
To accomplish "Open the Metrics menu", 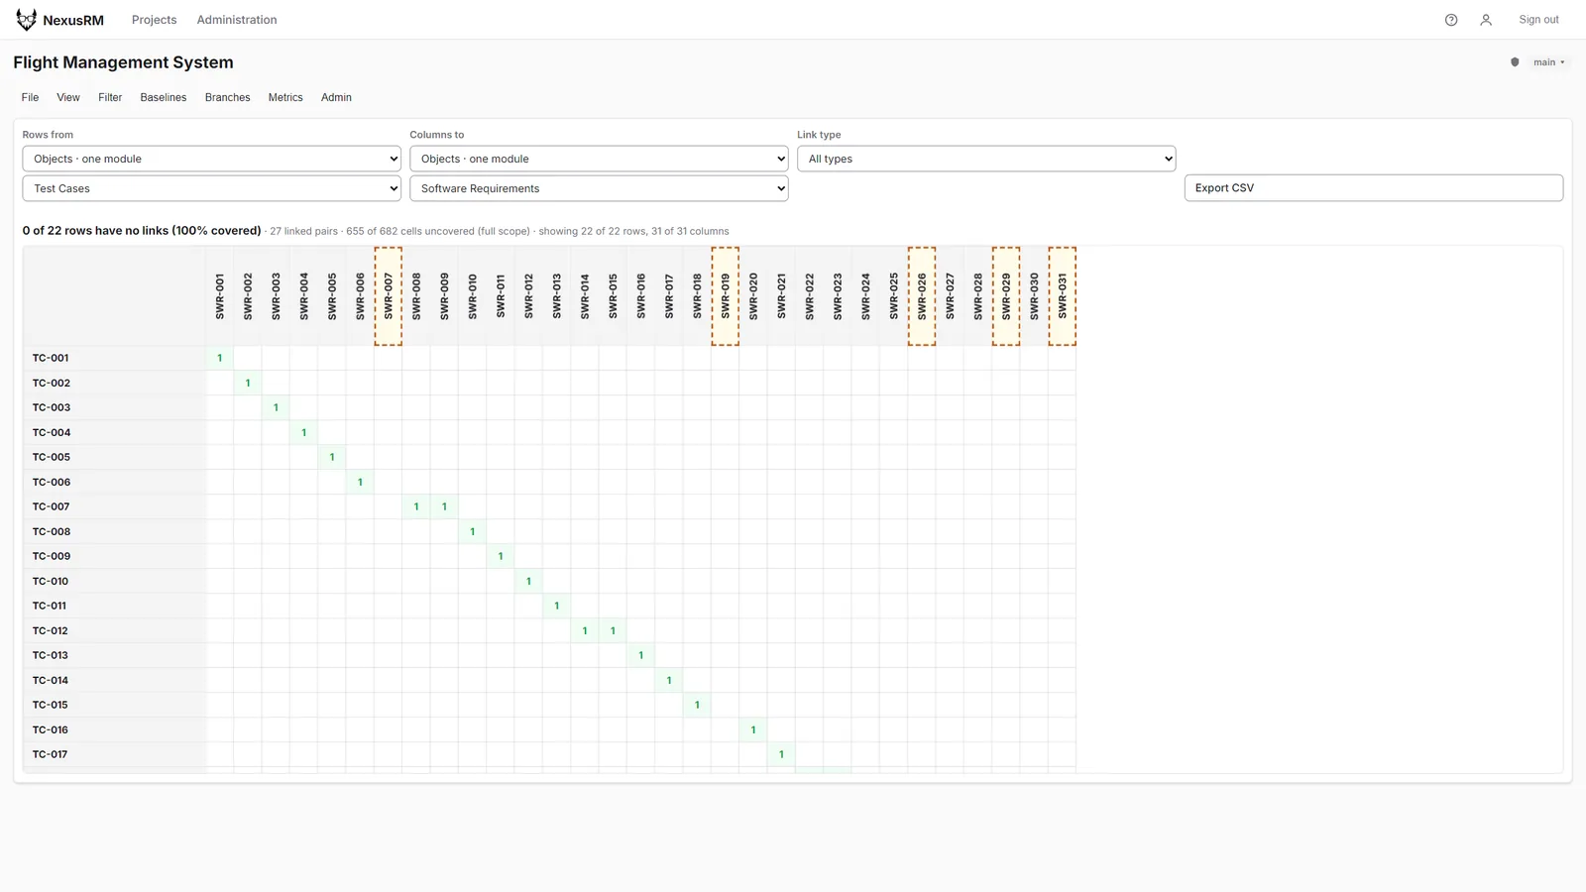I will pos(285,97).
